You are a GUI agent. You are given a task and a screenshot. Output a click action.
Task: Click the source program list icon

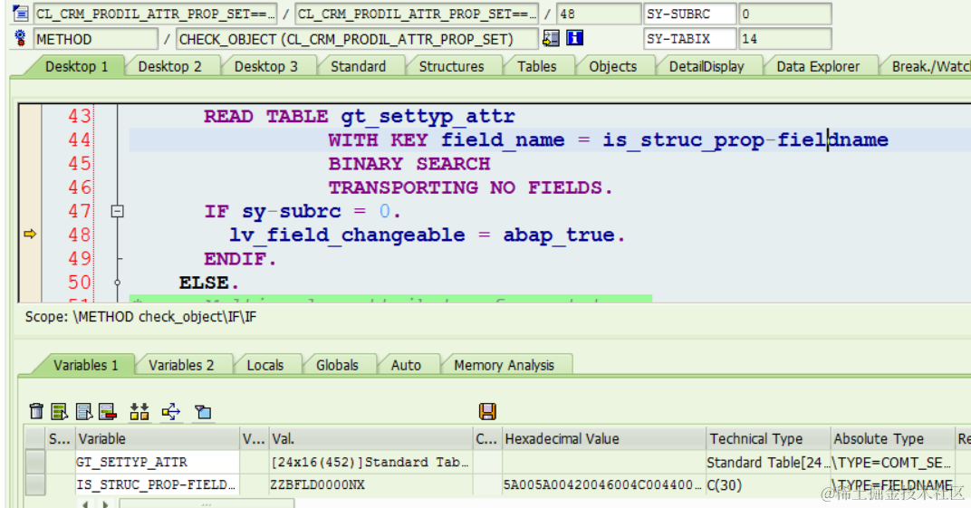[21, 13]
